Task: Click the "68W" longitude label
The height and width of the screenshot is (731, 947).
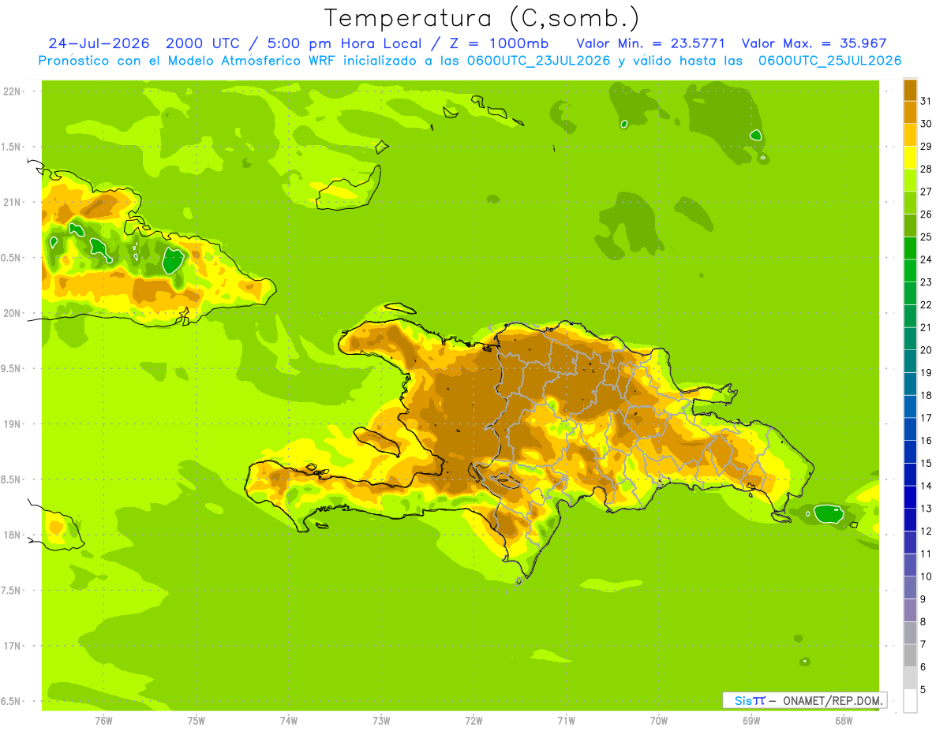Action: pos(844,720)
